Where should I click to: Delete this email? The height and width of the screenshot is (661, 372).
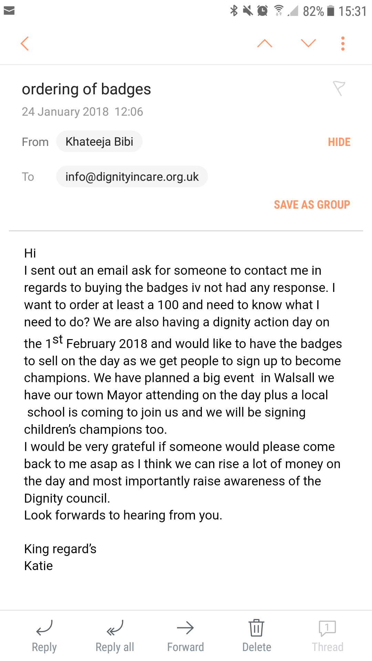(257, 636)
